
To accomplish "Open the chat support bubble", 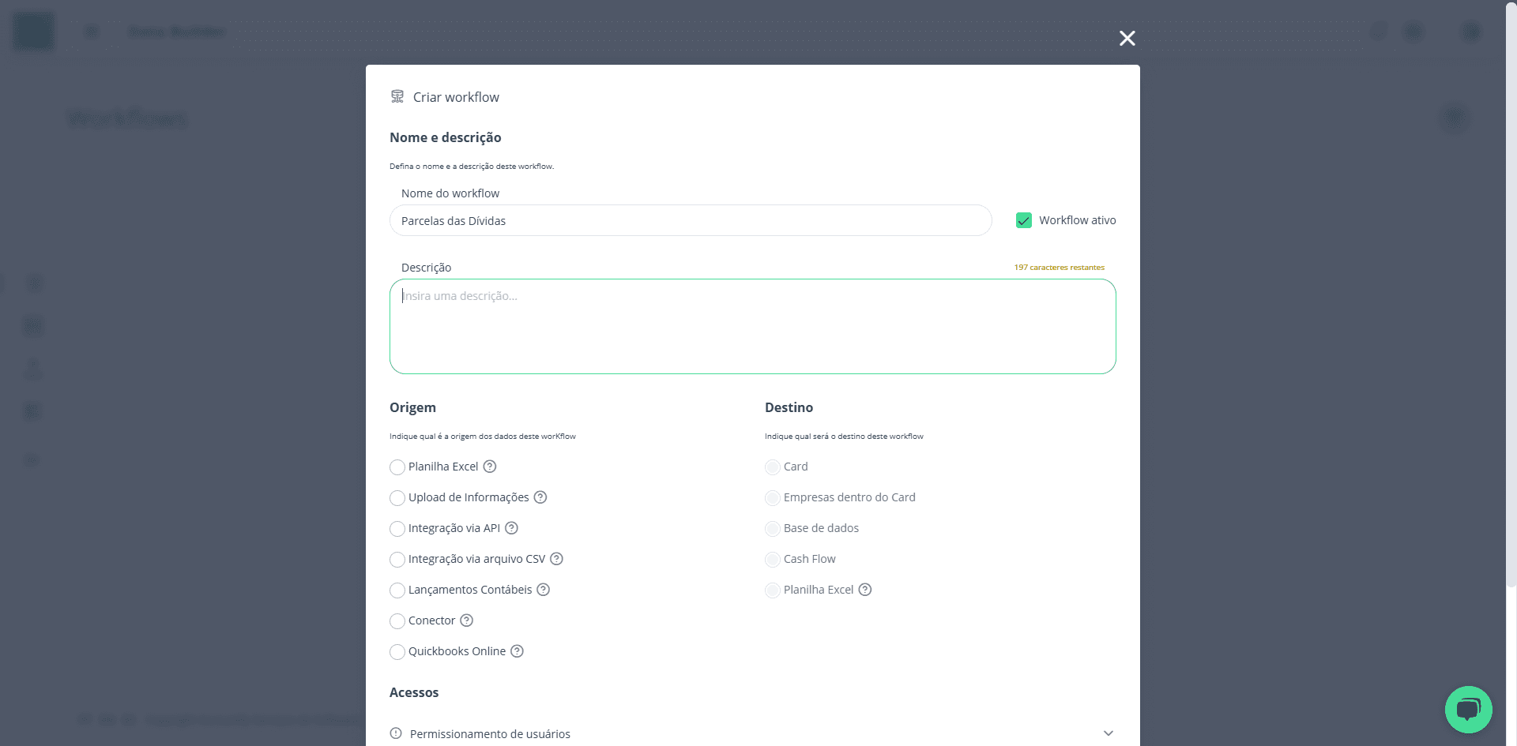I will 1469,710.
